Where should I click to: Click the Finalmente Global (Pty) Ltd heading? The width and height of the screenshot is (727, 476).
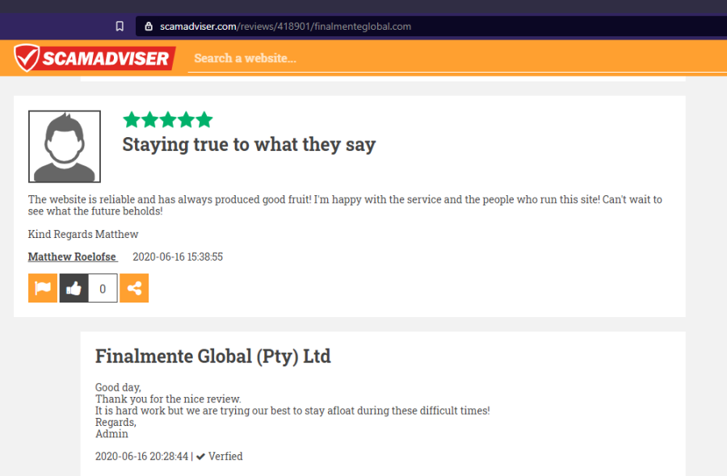[213, 356]
